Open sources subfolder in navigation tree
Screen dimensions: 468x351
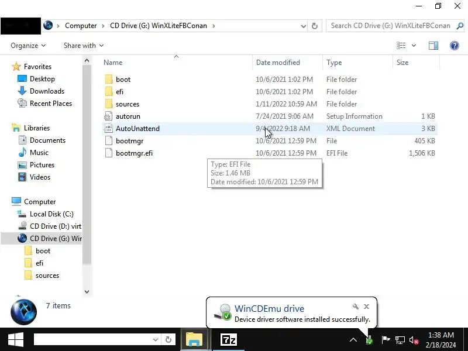click(x=47, y=276)
